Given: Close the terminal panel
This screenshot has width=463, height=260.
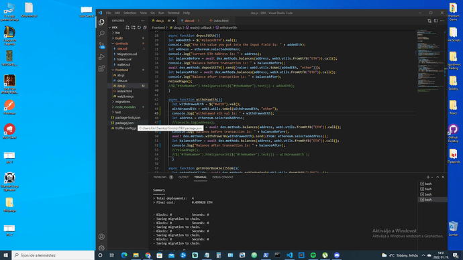Looking at the screenshot, I should tap(443, 177).
